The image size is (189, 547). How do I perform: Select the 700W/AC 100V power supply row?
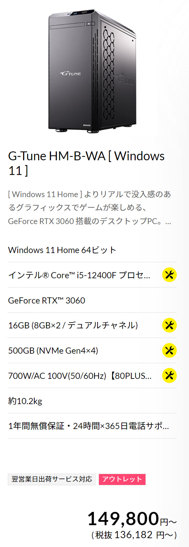point(92,375)
